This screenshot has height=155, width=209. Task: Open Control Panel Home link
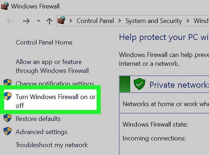click(44, 42)
